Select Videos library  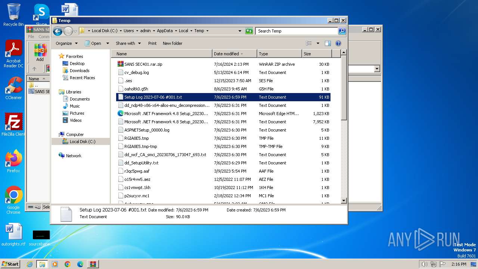[x=75, y=120]
